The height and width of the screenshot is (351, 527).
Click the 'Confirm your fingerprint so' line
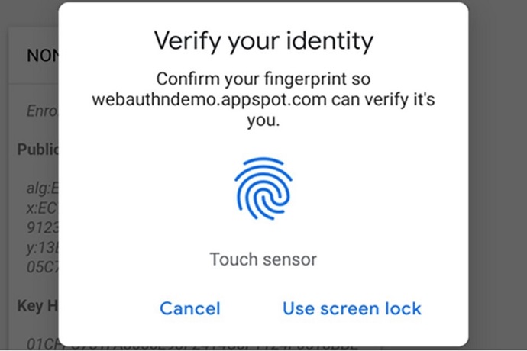click(x=263, y=79)
